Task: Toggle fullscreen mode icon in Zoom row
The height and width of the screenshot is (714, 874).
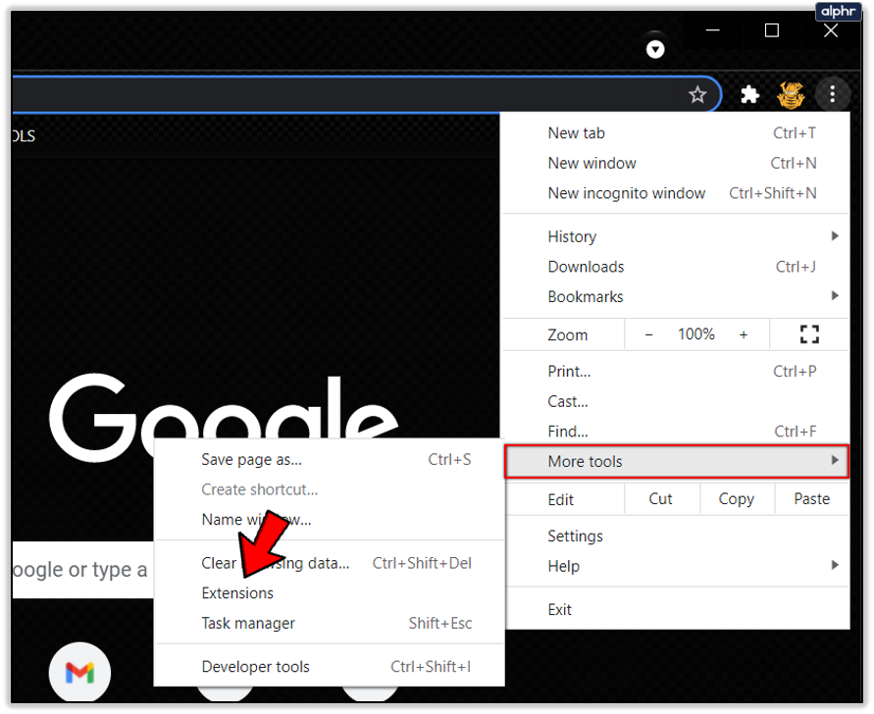Action: pos(809,333)
